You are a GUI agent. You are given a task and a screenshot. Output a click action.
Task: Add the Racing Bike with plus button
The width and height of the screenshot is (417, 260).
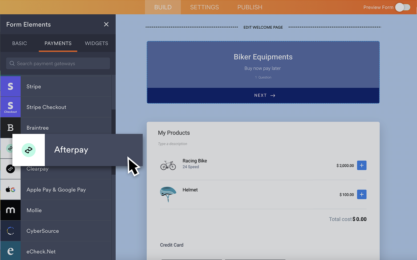(x=362, y=165)
